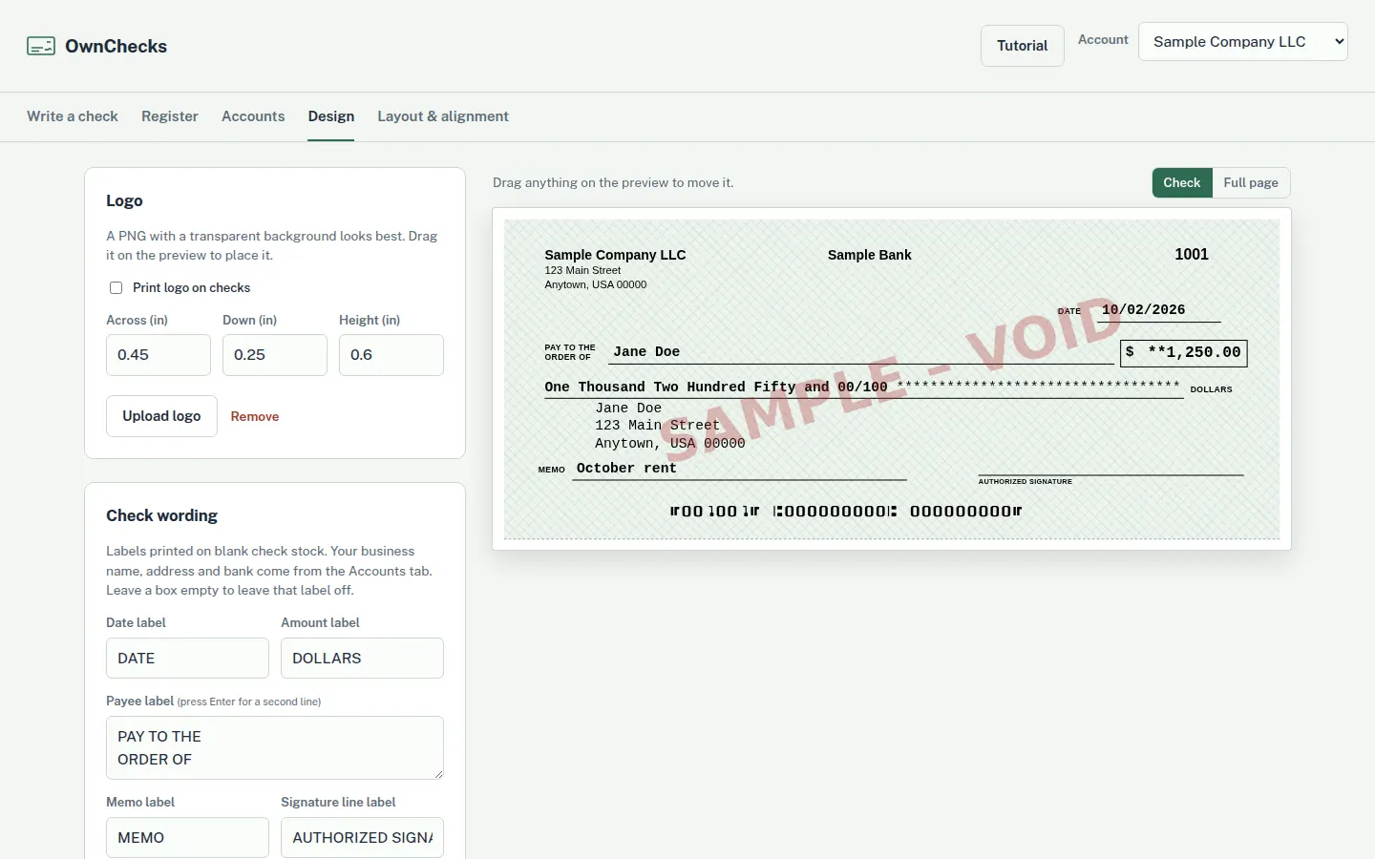
Task: Open the Write a check tab
Action: pyautogui.click(x=73, y=116)
